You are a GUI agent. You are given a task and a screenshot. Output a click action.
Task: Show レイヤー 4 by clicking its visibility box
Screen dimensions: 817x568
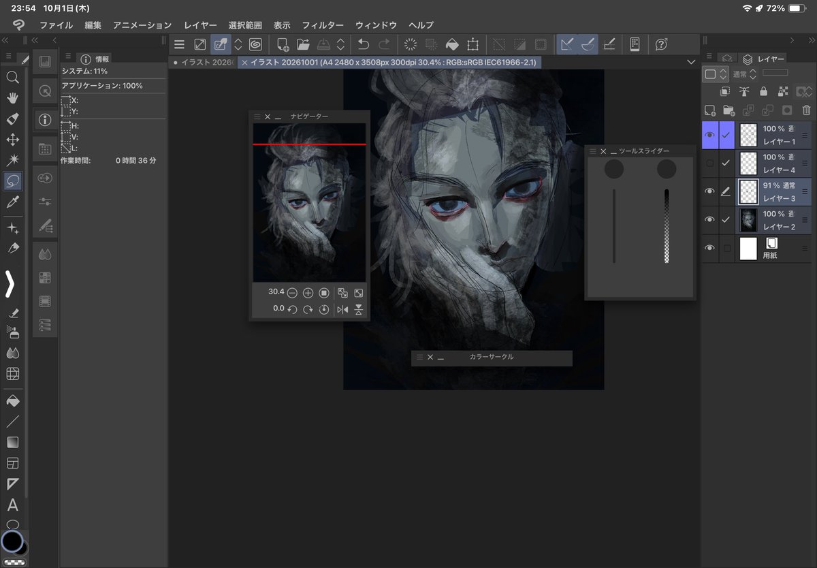709,163
